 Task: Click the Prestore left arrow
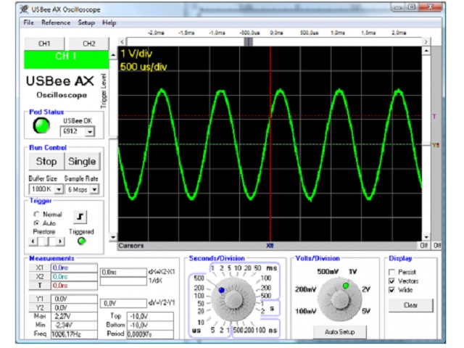pos(33,241)
